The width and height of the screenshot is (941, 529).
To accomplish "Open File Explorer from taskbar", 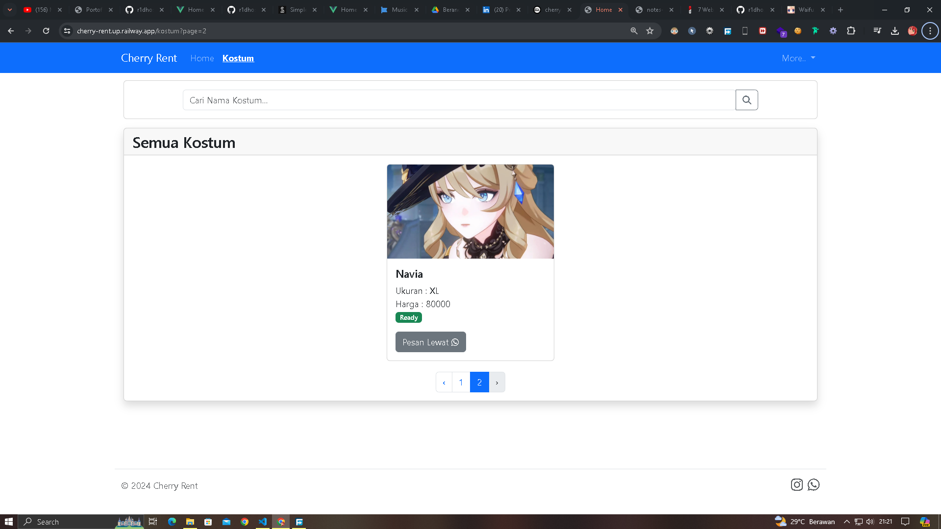I will tap(190, 522).
